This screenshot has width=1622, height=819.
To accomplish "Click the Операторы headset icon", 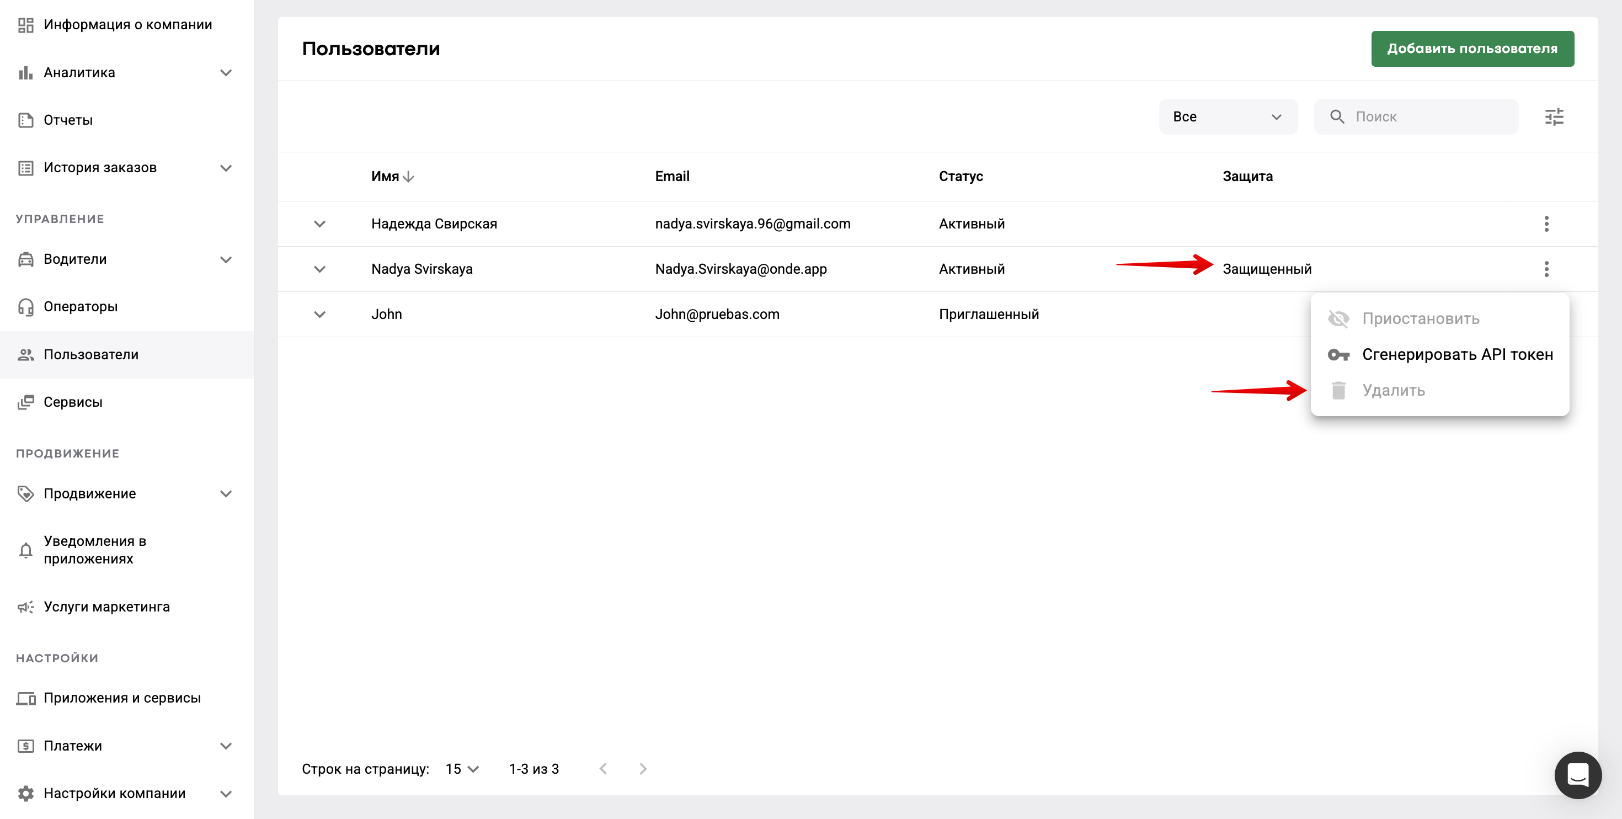I will [x=25, y=307].
